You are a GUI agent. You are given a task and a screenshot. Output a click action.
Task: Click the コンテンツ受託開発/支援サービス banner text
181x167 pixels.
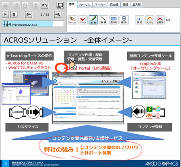(87, 138)
